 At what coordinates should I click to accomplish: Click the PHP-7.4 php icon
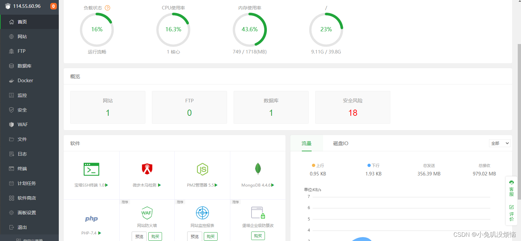point(91,218)
